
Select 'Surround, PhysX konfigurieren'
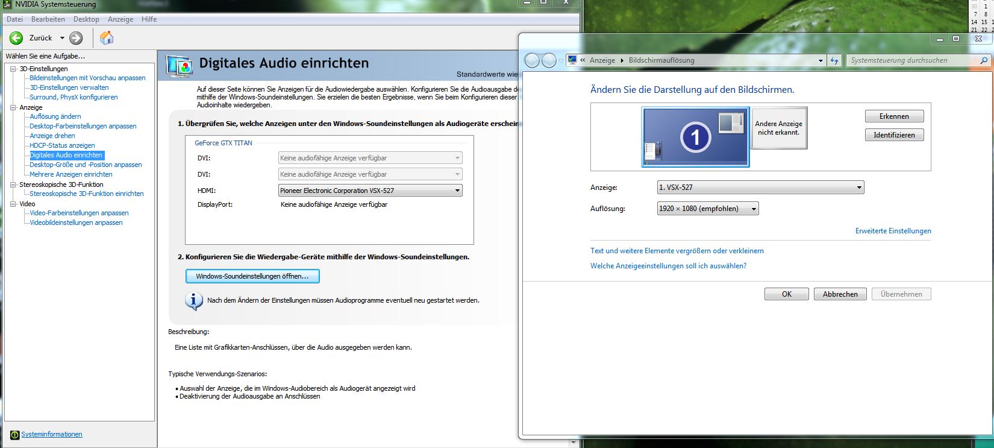(73, 97)
